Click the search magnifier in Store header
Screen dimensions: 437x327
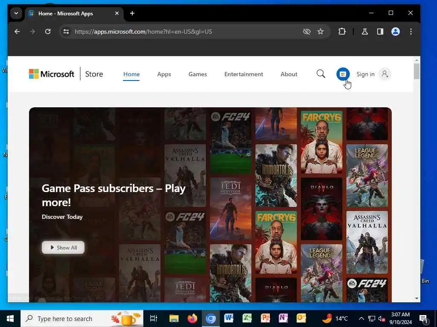[x=321, y=74]
